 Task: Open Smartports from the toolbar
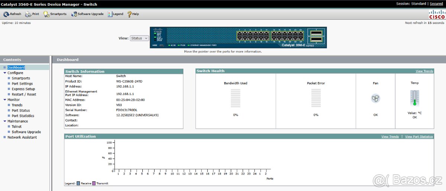(55, 14)
